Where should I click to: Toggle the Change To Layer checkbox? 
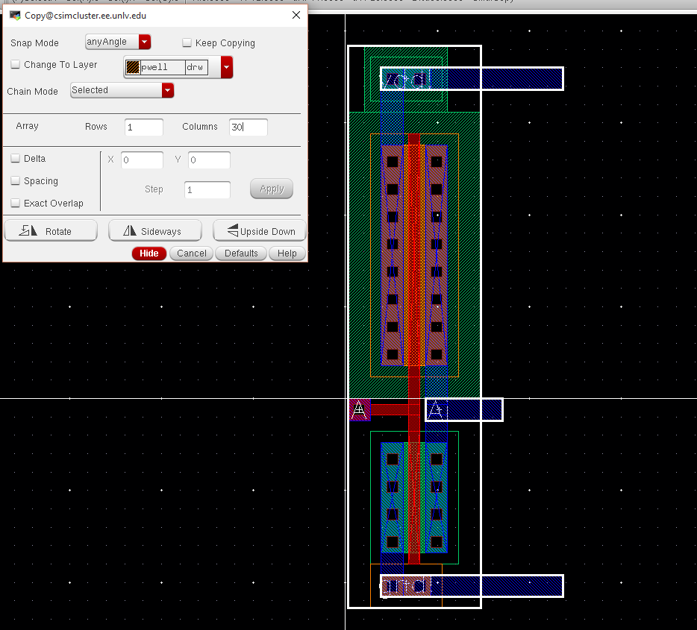16,65
